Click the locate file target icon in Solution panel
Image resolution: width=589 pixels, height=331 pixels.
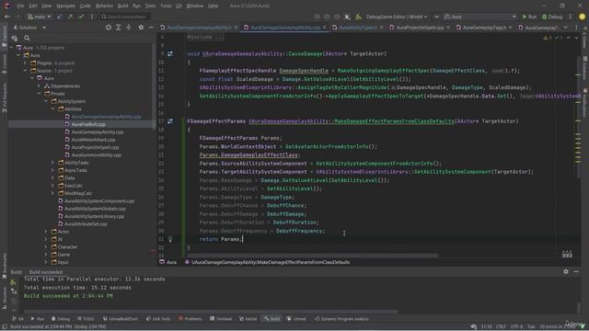(109, 28)
